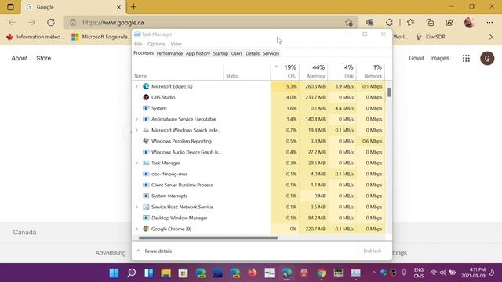Screen dimensions: 502x282
Task: Click the Edge refresh button
Action: click(x=51, y=23)
